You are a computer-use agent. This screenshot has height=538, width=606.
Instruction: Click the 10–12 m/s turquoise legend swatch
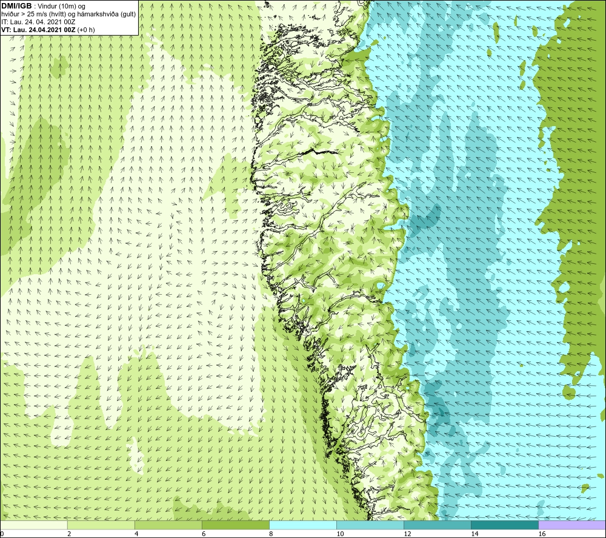click(x=370, y=525)
